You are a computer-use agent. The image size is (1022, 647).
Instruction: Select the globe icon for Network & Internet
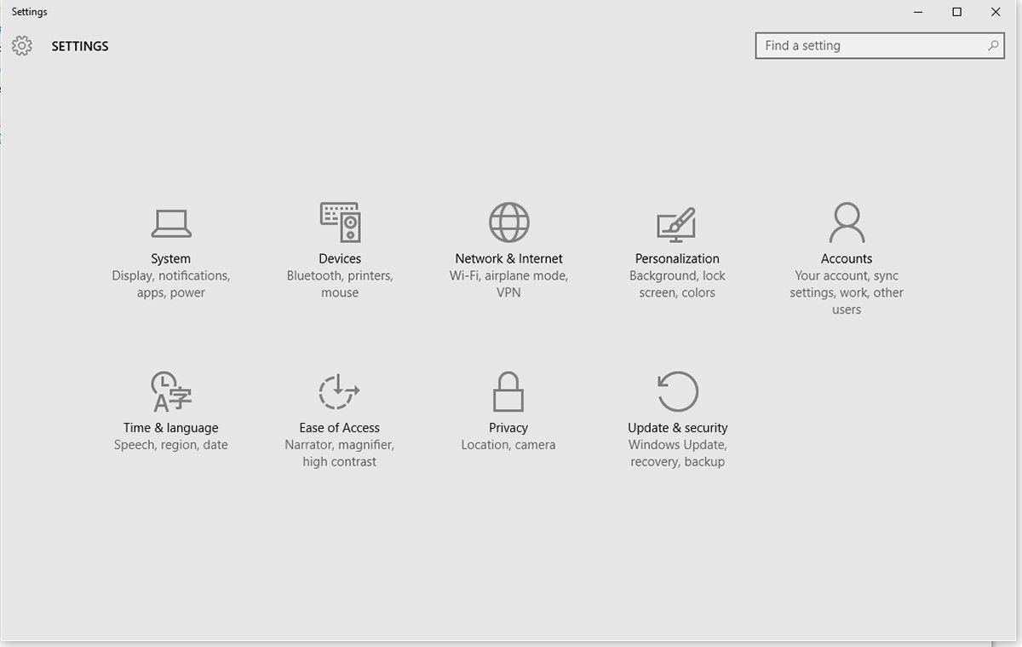[x=508, y=222]
